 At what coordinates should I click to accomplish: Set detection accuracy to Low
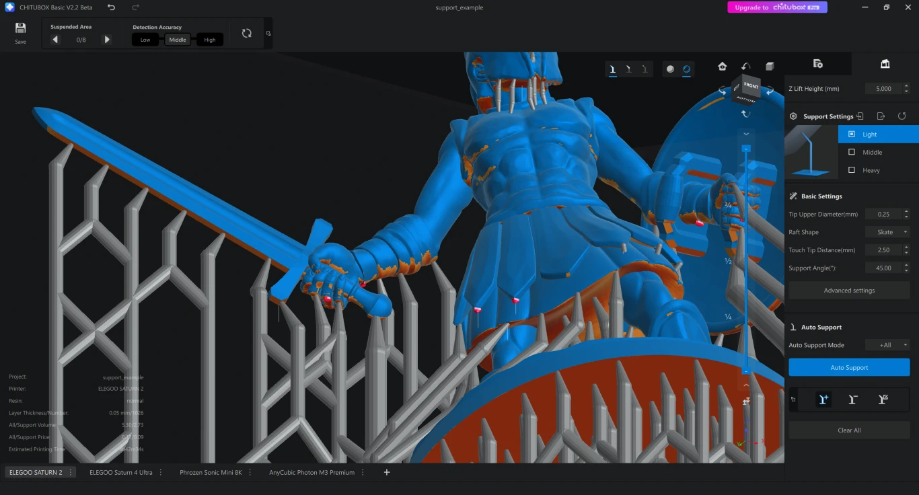[x=145, y=40]
